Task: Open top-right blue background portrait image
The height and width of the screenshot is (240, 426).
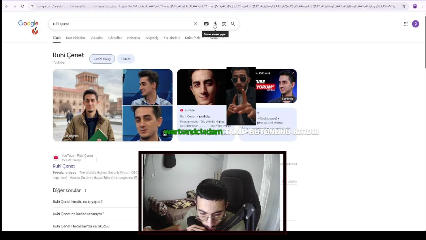Action: point(147,87)
